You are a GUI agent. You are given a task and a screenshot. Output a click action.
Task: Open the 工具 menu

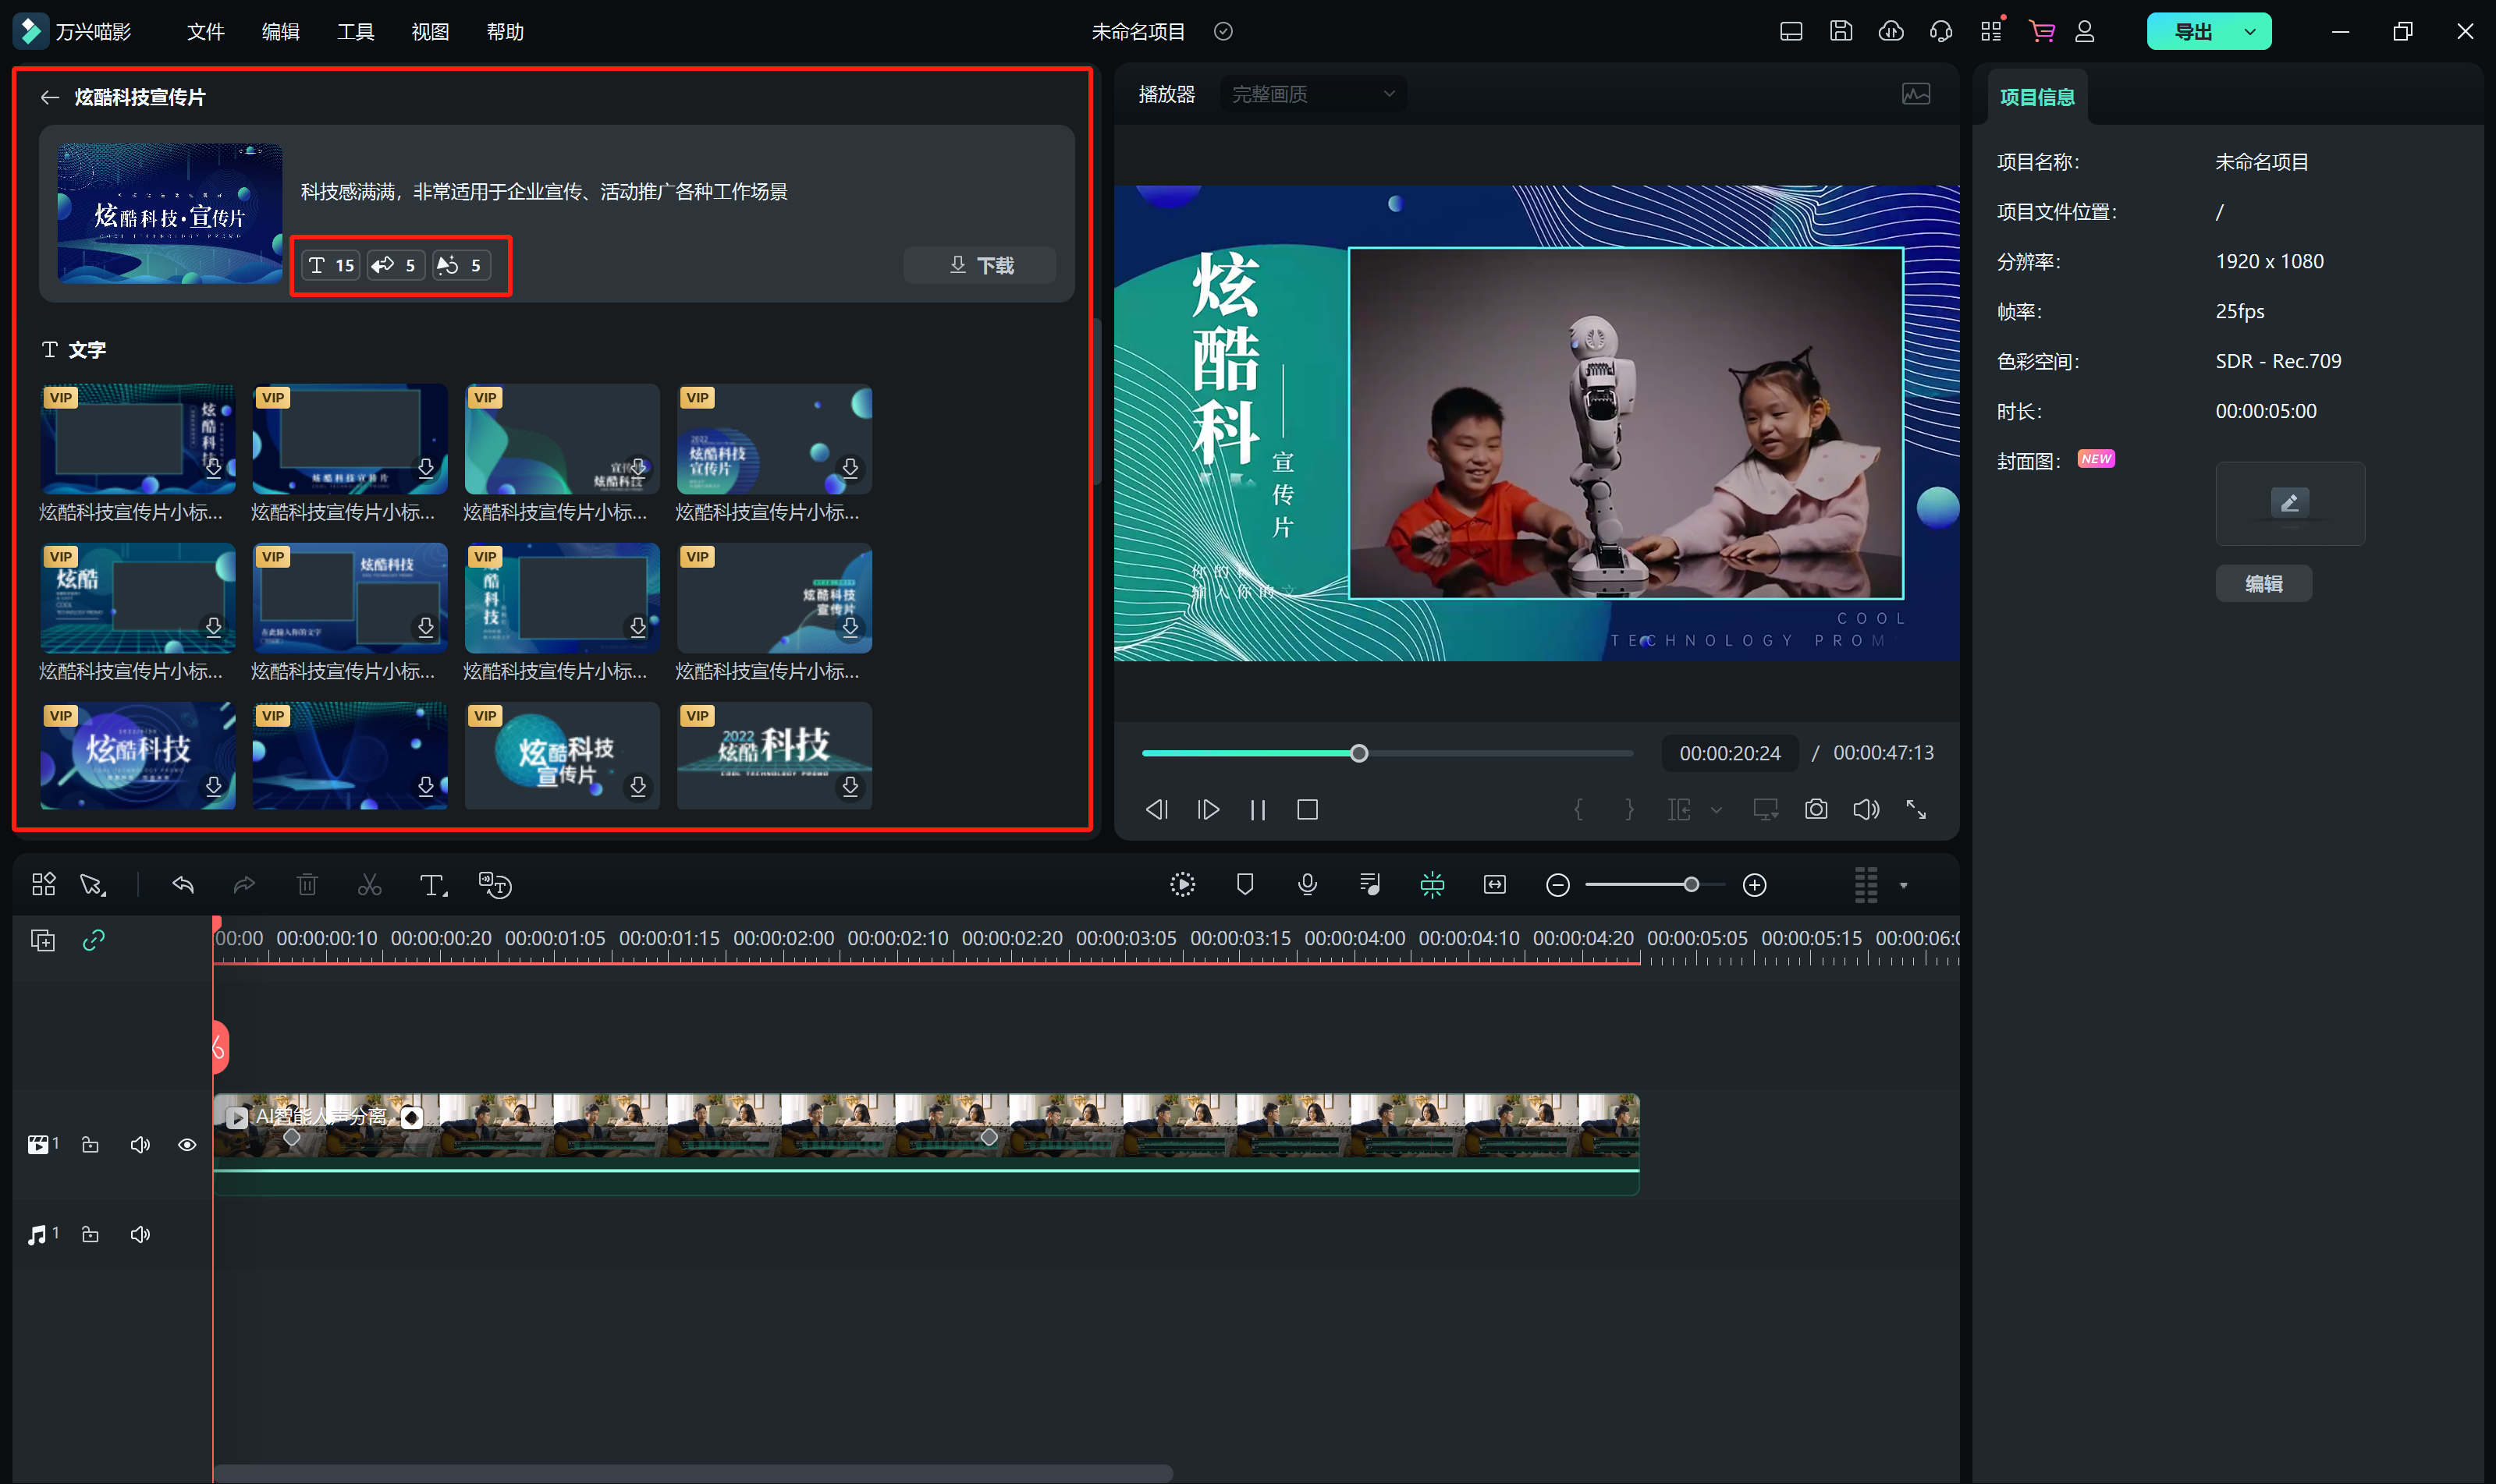pos(354,31)
